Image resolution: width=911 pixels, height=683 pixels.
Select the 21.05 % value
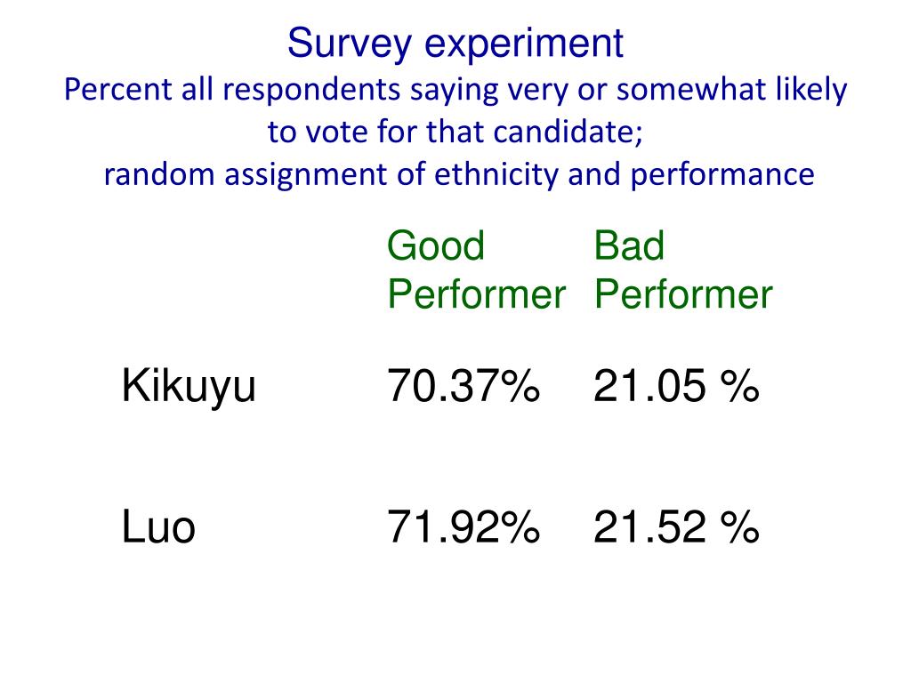[676, 386]
